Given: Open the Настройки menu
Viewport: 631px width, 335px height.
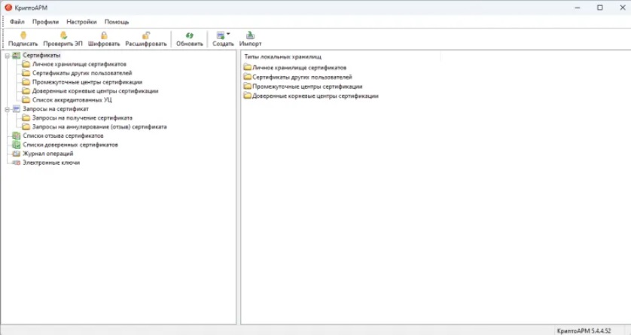Looking at the screenshot, I should coord(81,22).
